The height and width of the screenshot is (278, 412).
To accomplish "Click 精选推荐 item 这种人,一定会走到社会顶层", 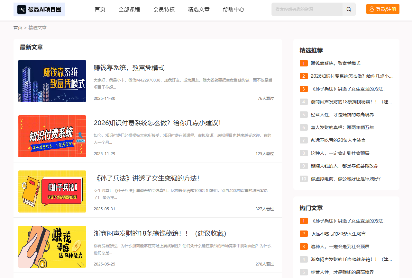I will click(x=340, y=153).
